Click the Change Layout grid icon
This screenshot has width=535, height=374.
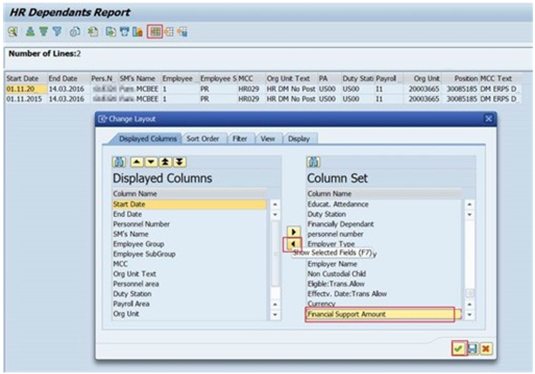click(x=155, y=32)
